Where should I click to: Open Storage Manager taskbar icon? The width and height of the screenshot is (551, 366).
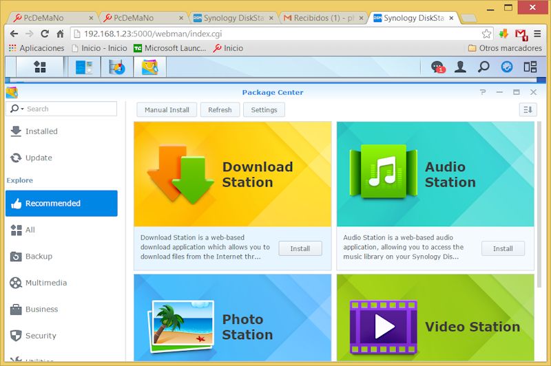coord(116,67)
